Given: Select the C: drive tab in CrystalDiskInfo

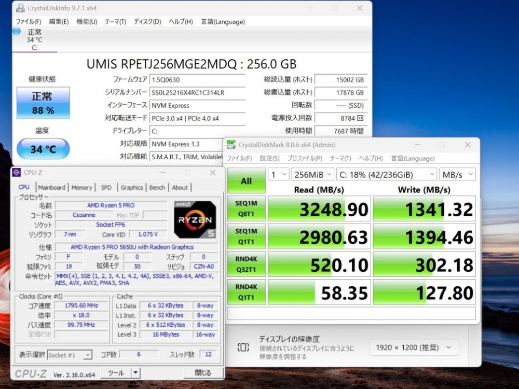Looking at the screenshot, I should click(34, 40).
